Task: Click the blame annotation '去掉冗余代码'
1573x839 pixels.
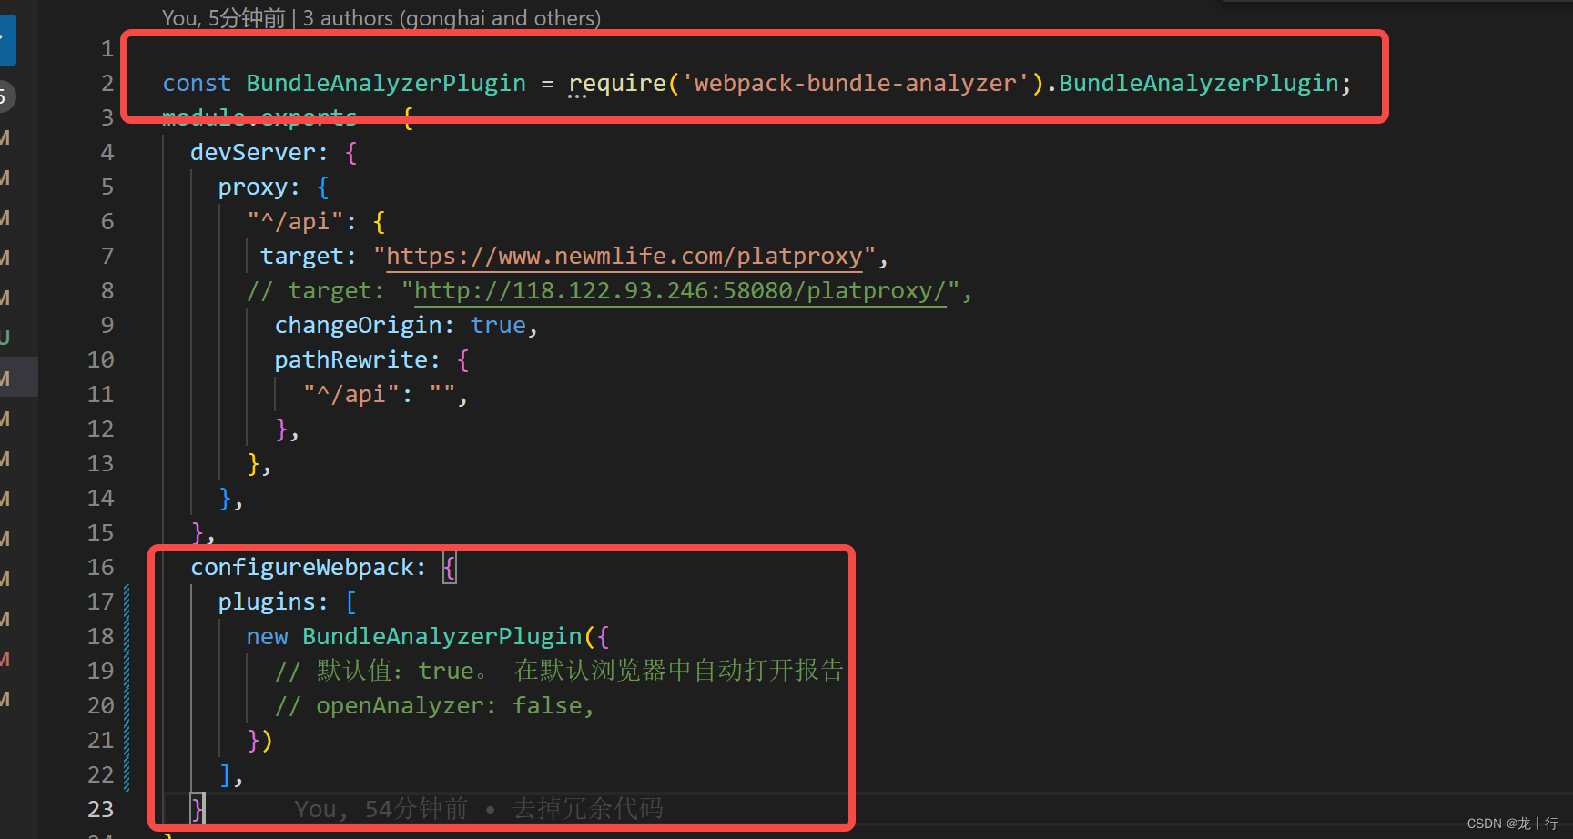Action: point(587,808)
